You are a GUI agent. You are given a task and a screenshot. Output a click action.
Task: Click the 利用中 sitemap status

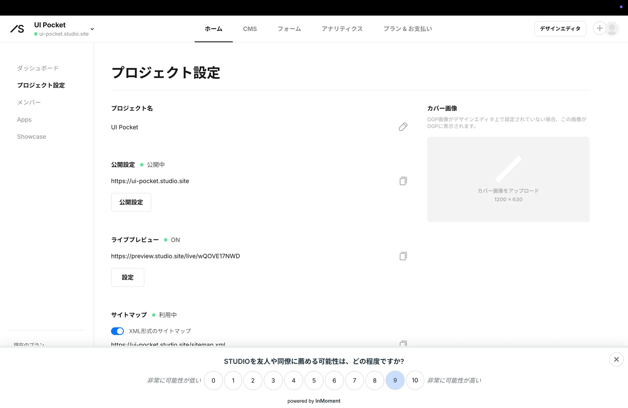167,315
